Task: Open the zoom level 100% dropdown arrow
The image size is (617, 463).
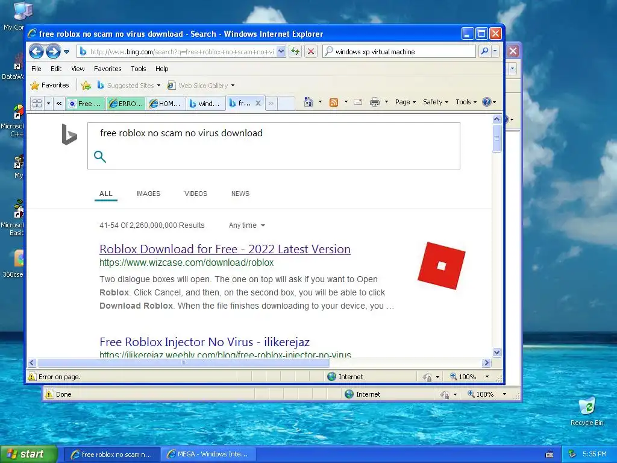Action: tap(487, 377)
